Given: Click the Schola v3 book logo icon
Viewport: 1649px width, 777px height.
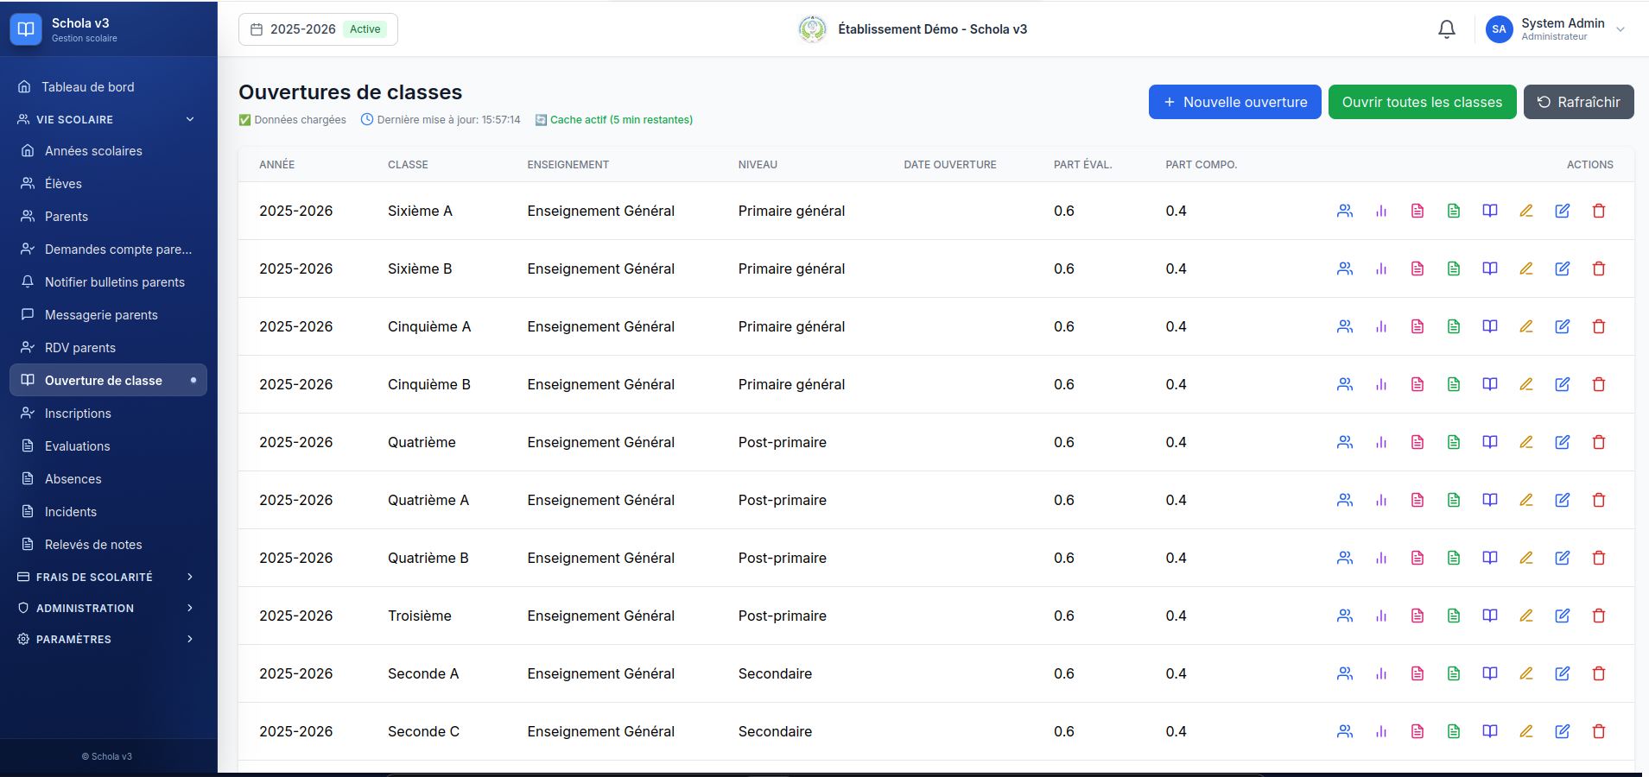Looking at the screenshot, I should pyautogui.click(x=26, y=29).
